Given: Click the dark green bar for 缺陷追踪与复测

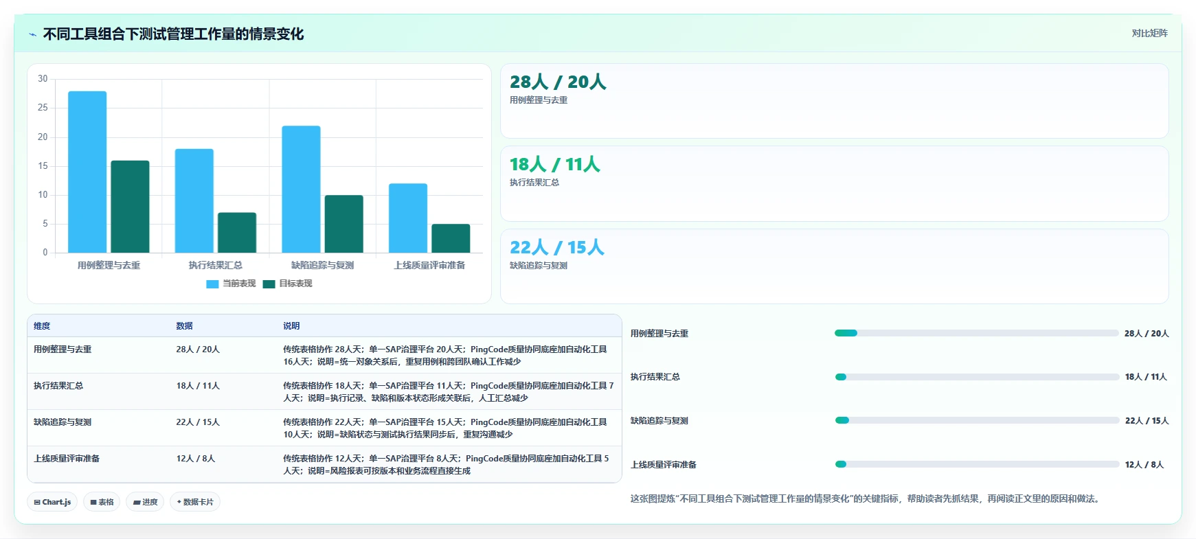Looking at the screenshot, I should pyautogui.click(x=343, y=224).
